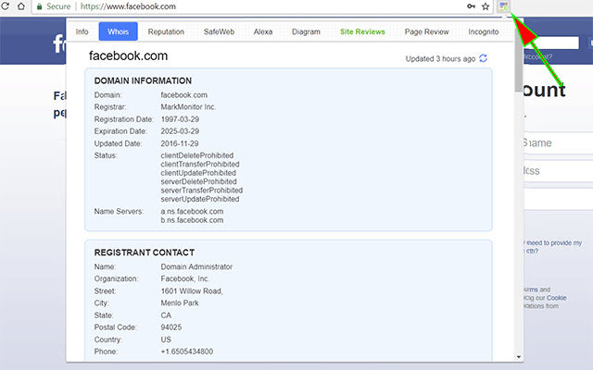The width and height of the screenshot is (593, 370).
Task: Switch to the Reputation tab
Action: tap(166, 31)
